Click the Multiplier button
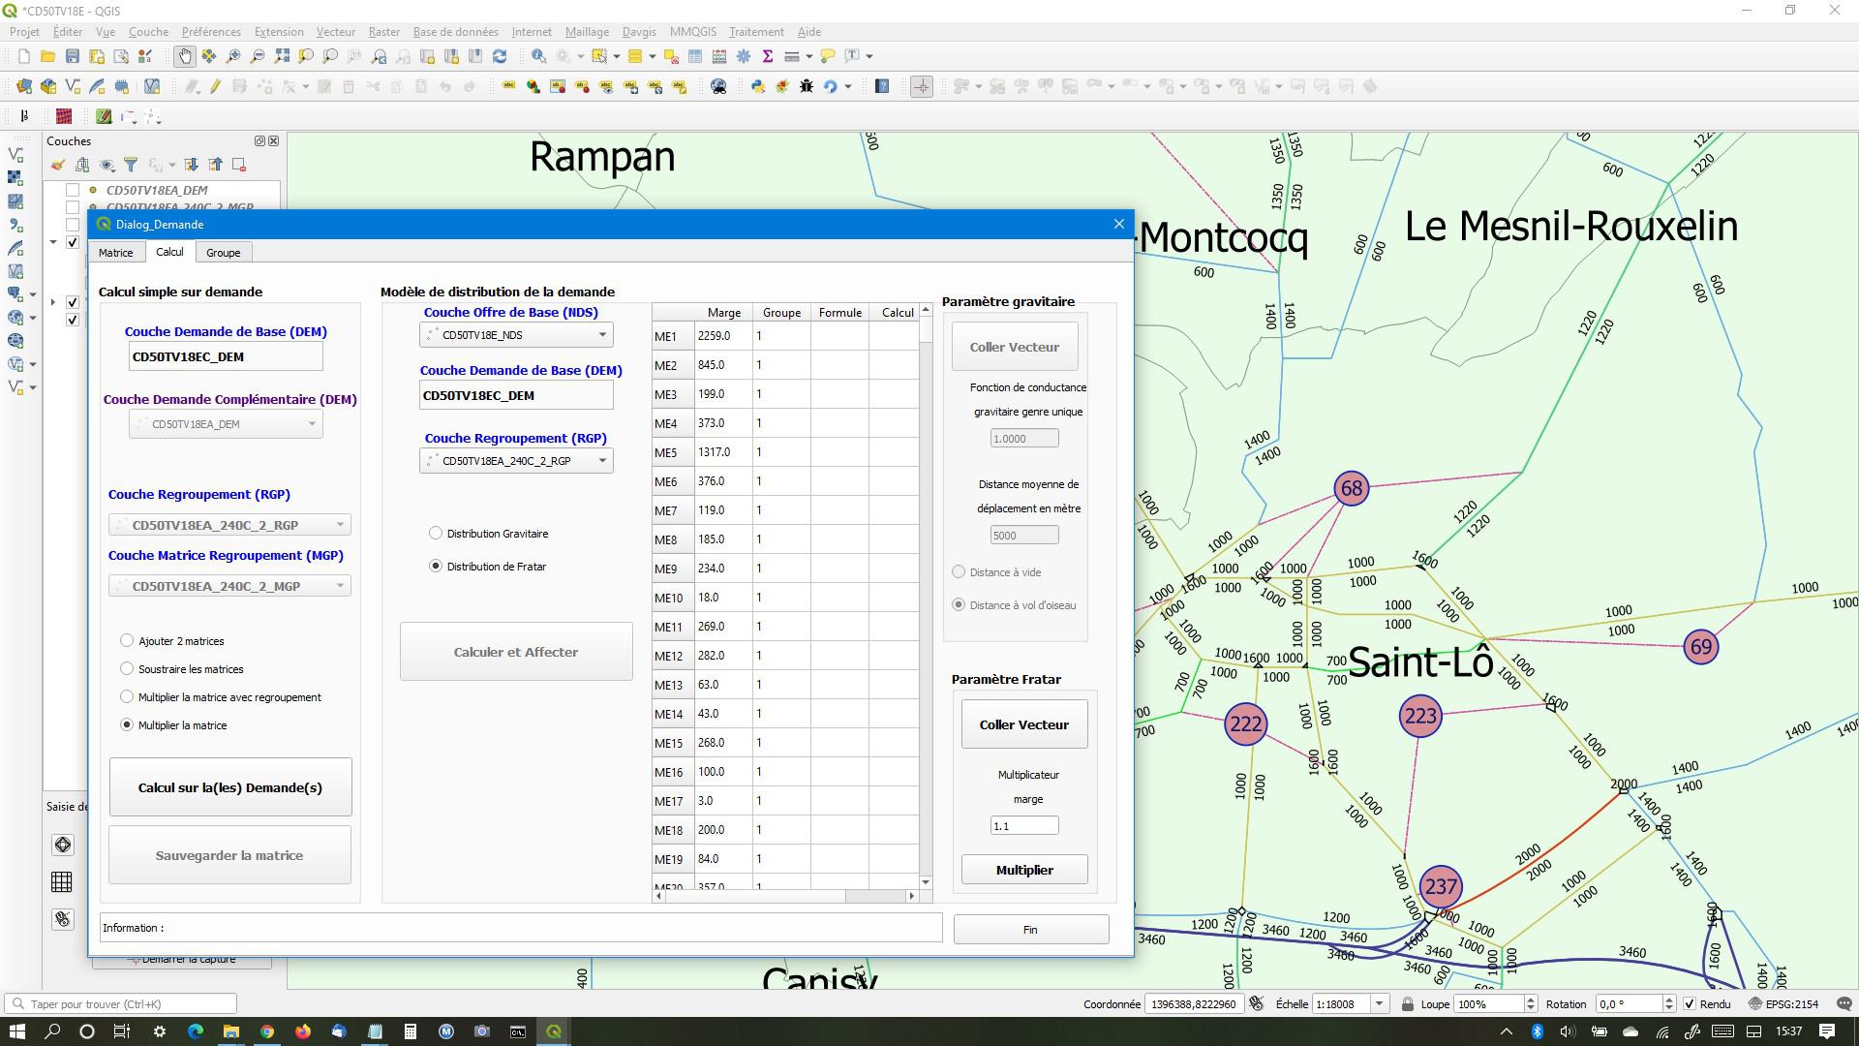1859x1046 pixels. (x=1023, y=870)
